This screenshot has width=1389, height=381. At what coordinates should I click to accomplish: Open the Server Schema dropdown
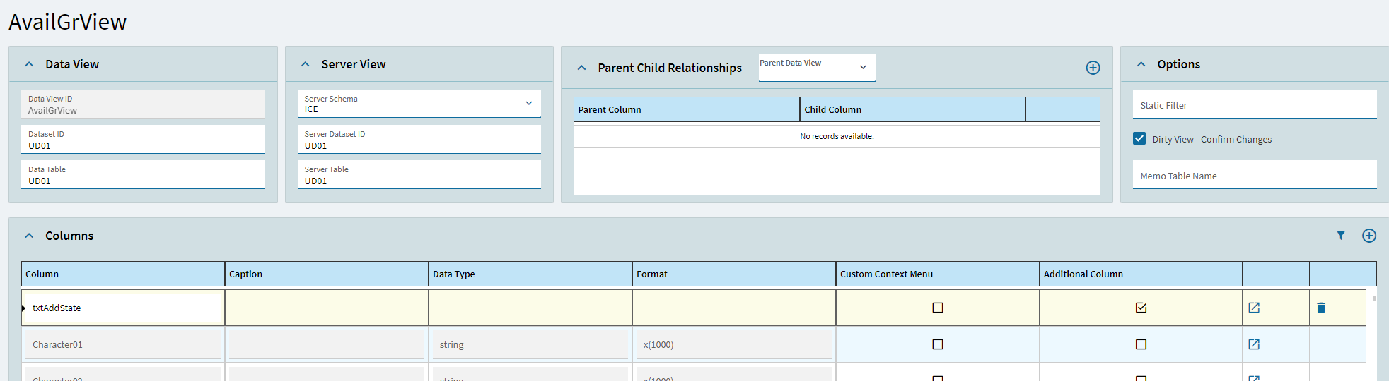point(528,104)
